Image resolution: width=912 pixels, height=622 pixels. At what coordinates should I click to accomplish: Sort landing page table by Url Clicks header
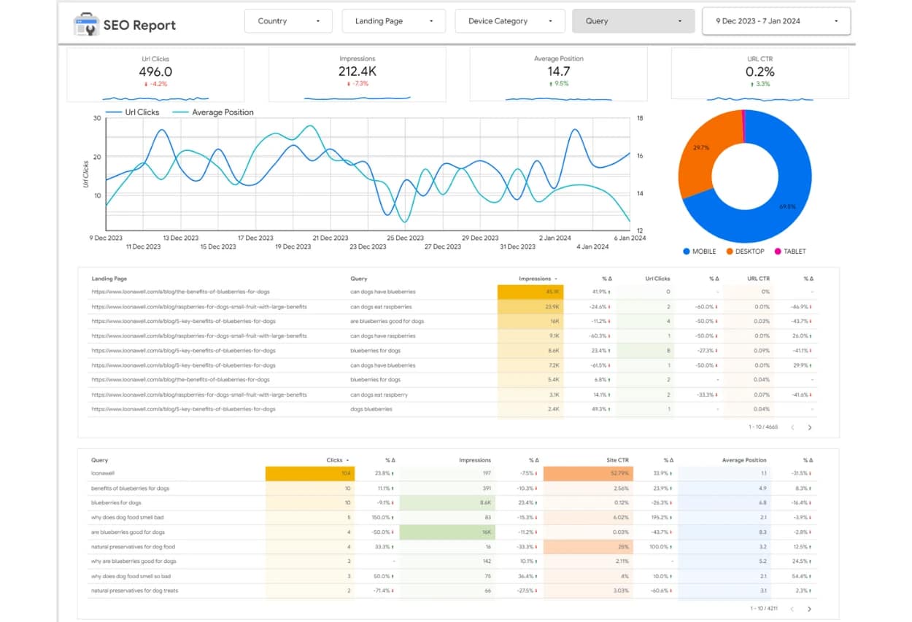pos(657,279)
